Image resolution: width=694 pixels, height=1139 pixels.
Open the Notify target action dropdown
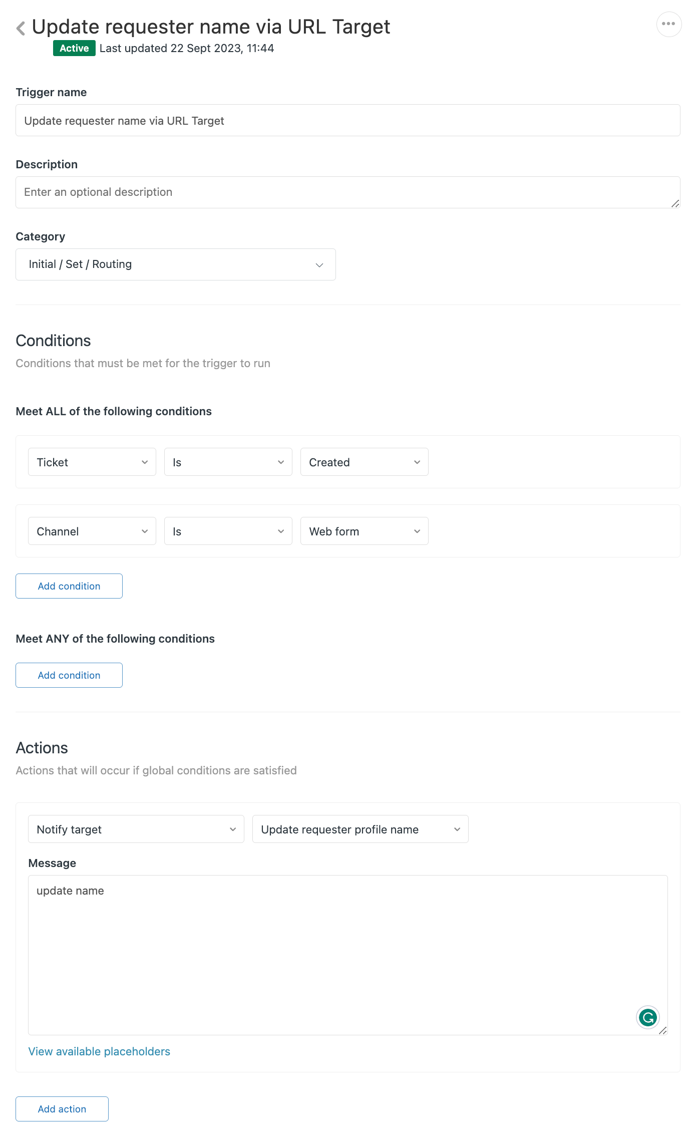coord(136,829)
